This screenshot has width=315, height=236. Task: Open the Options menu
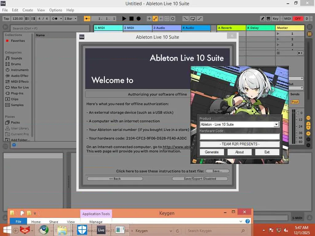(56, 10)
